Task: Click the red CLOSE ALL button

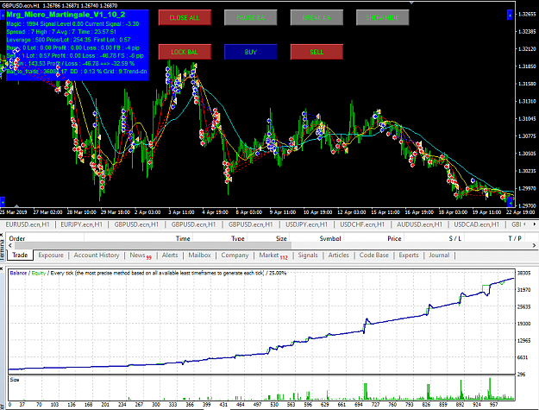Action: (185, 17)
